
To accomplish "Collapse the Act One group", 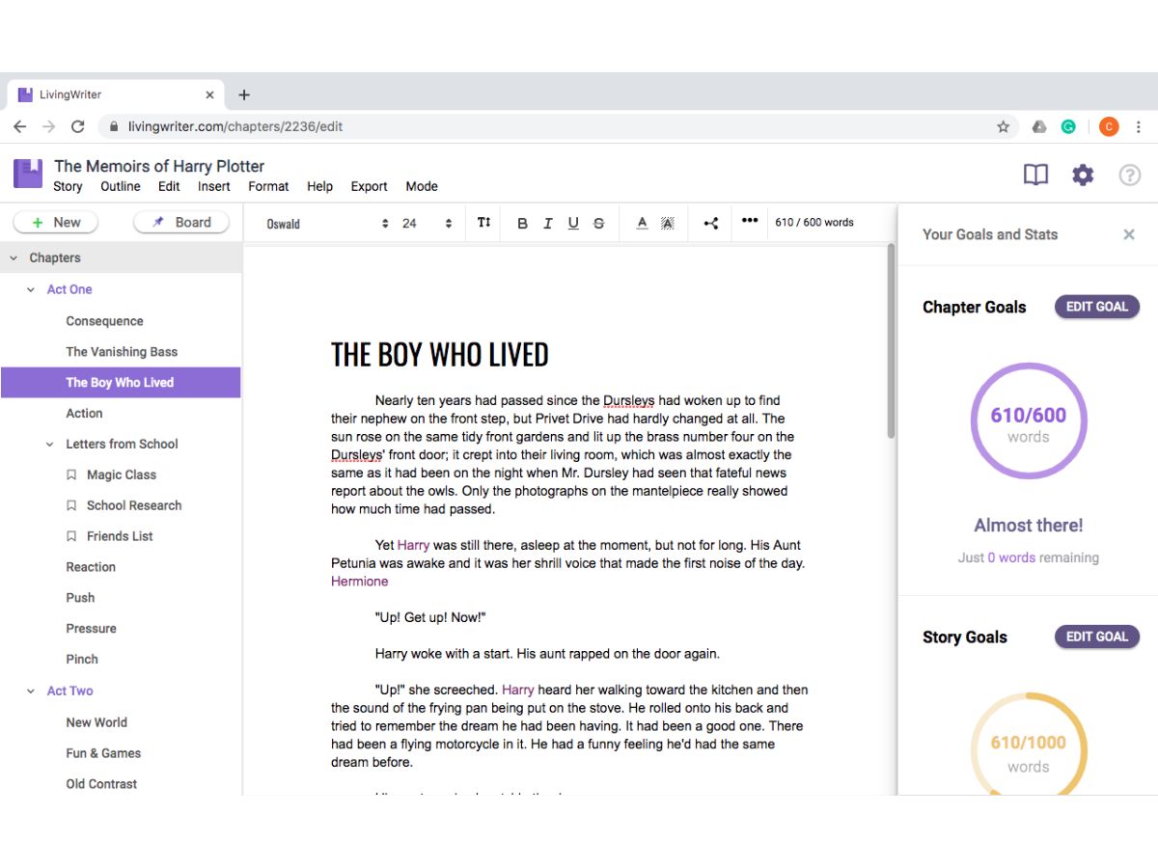I will click(x=31, y=289).
